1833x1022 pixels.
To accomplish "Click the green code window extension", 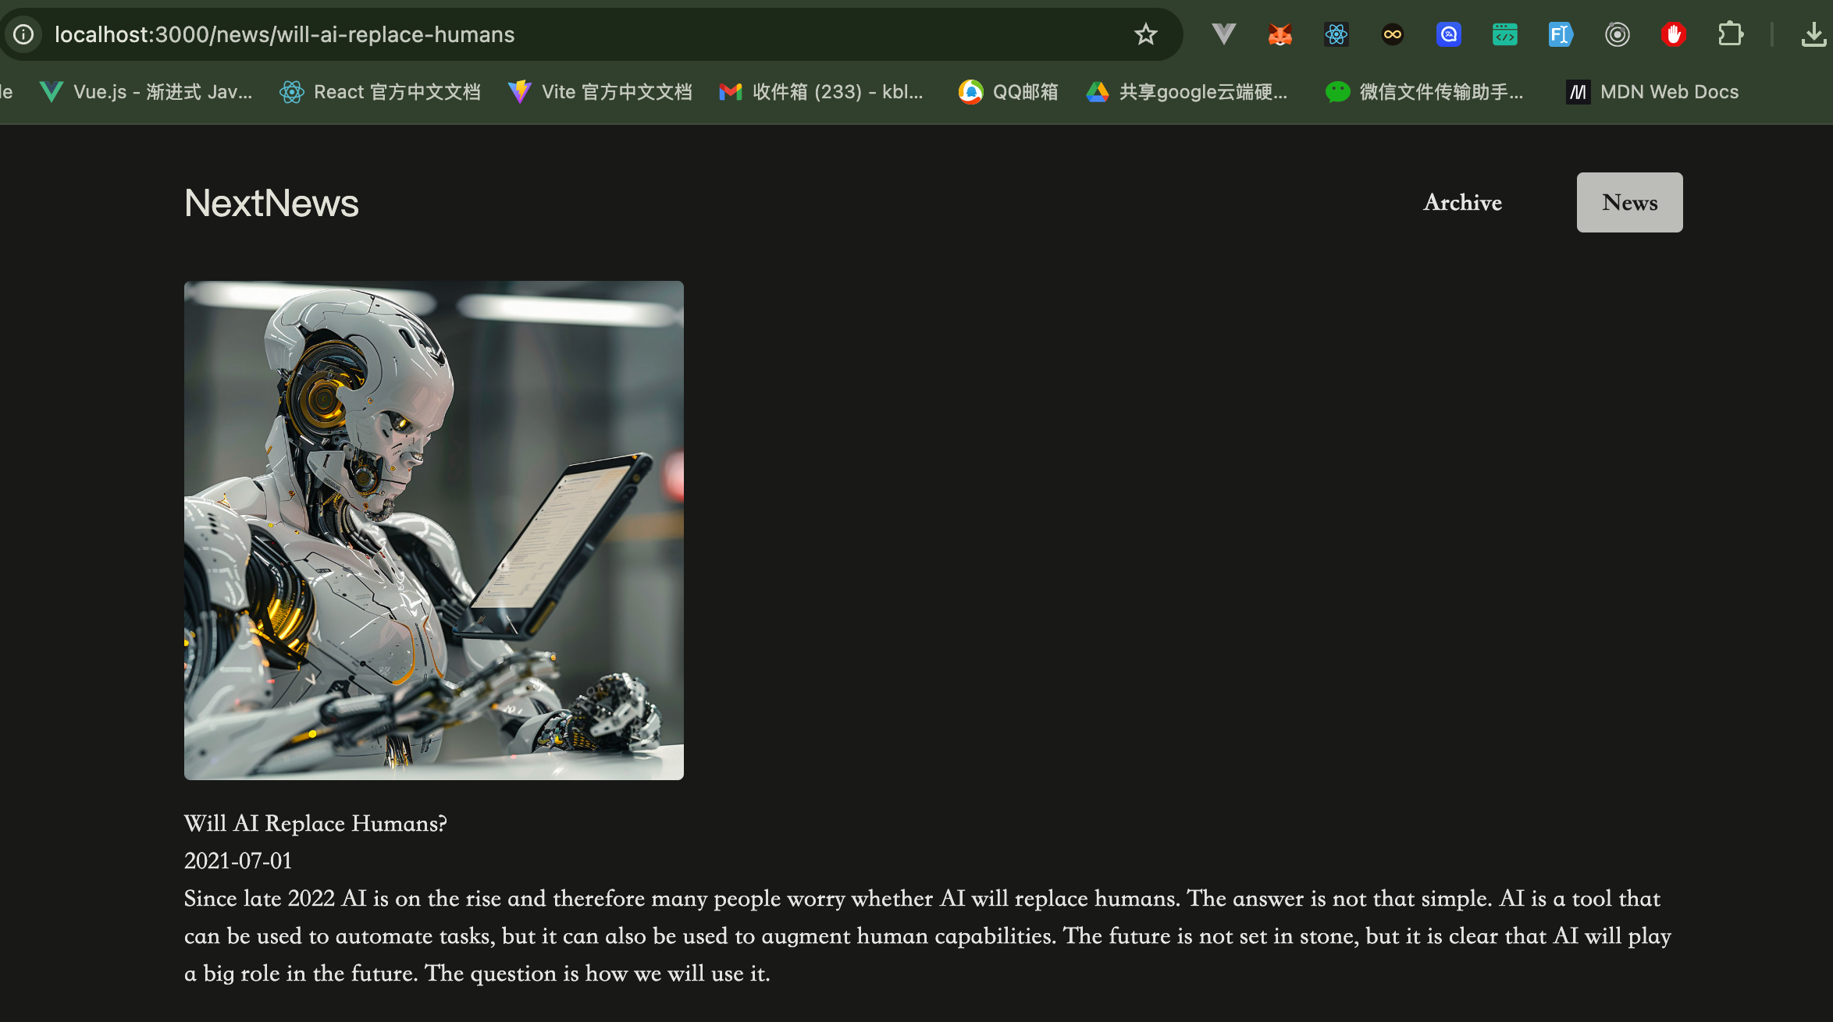I will [1504, 34].
